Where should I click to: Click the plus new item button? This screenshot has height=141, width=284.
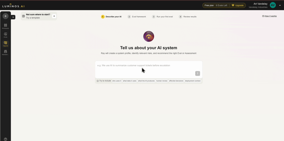5,16
